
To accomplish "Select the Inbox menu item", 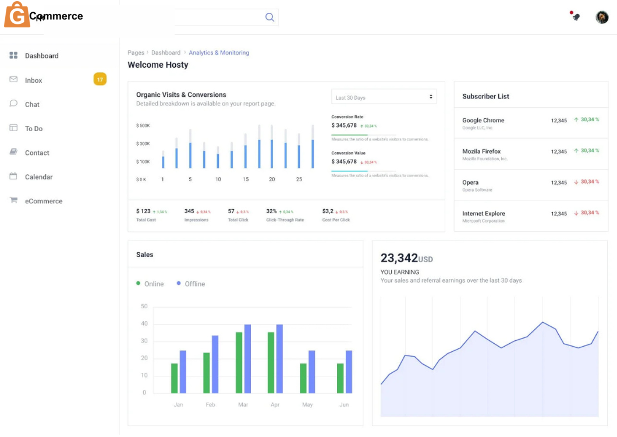I will 34,80.
